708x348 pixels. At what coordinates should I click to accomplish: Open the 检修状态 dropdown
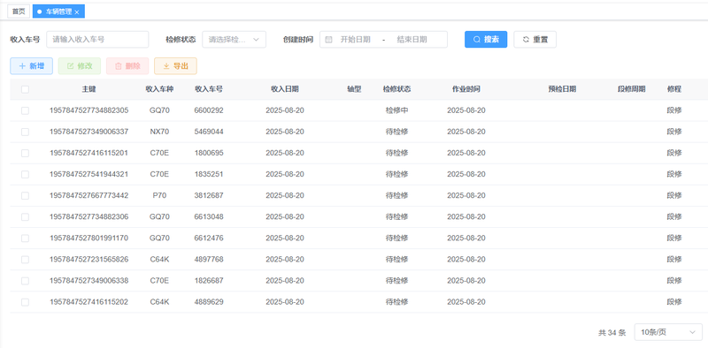(234, 39)
